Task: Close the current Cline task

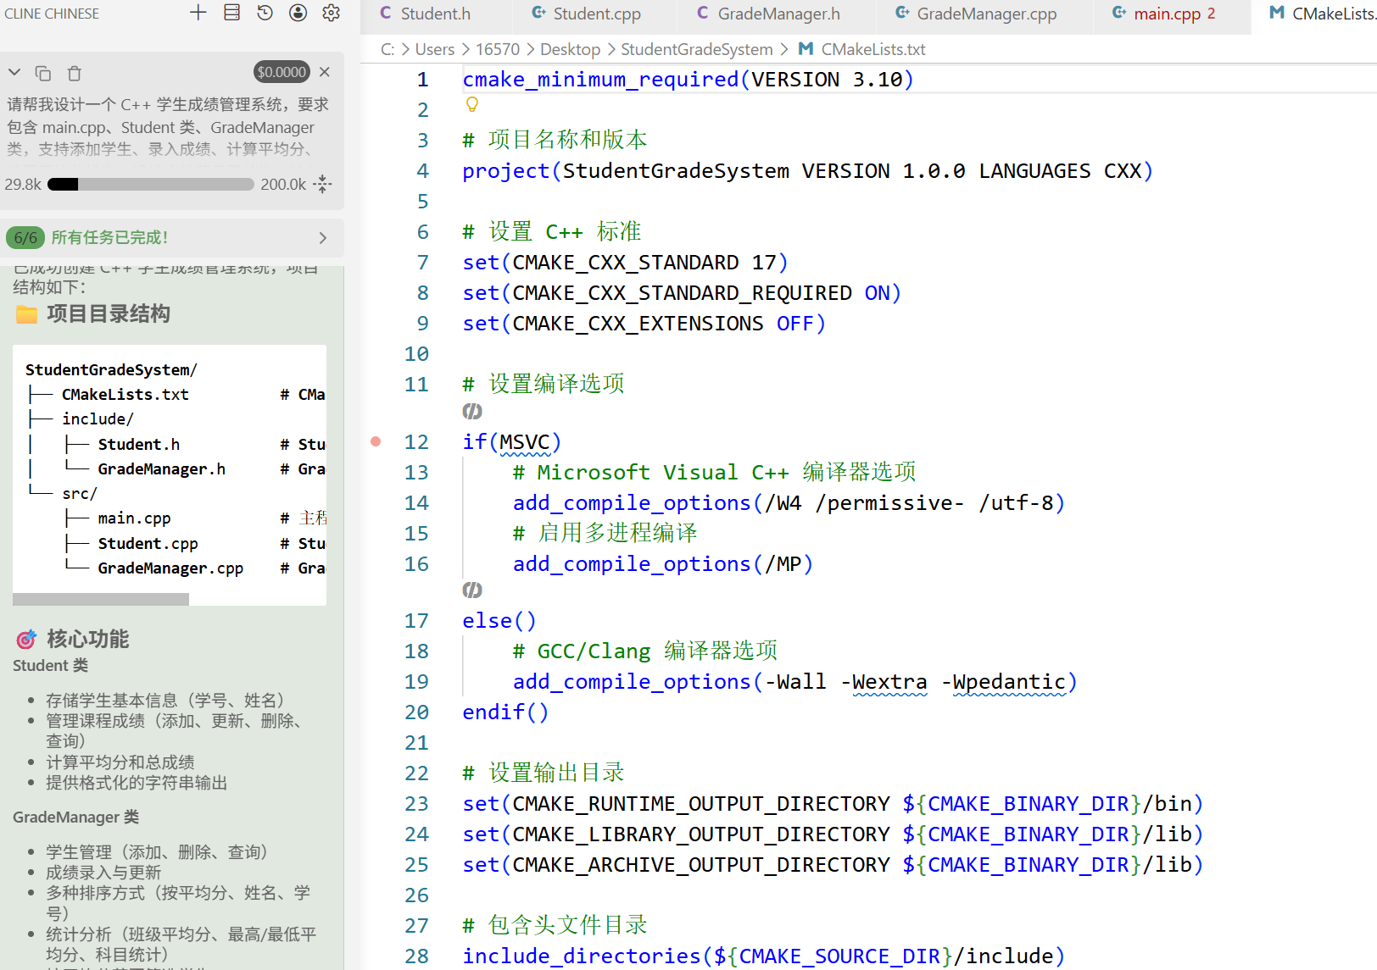Action: click(x=325, y=72)
